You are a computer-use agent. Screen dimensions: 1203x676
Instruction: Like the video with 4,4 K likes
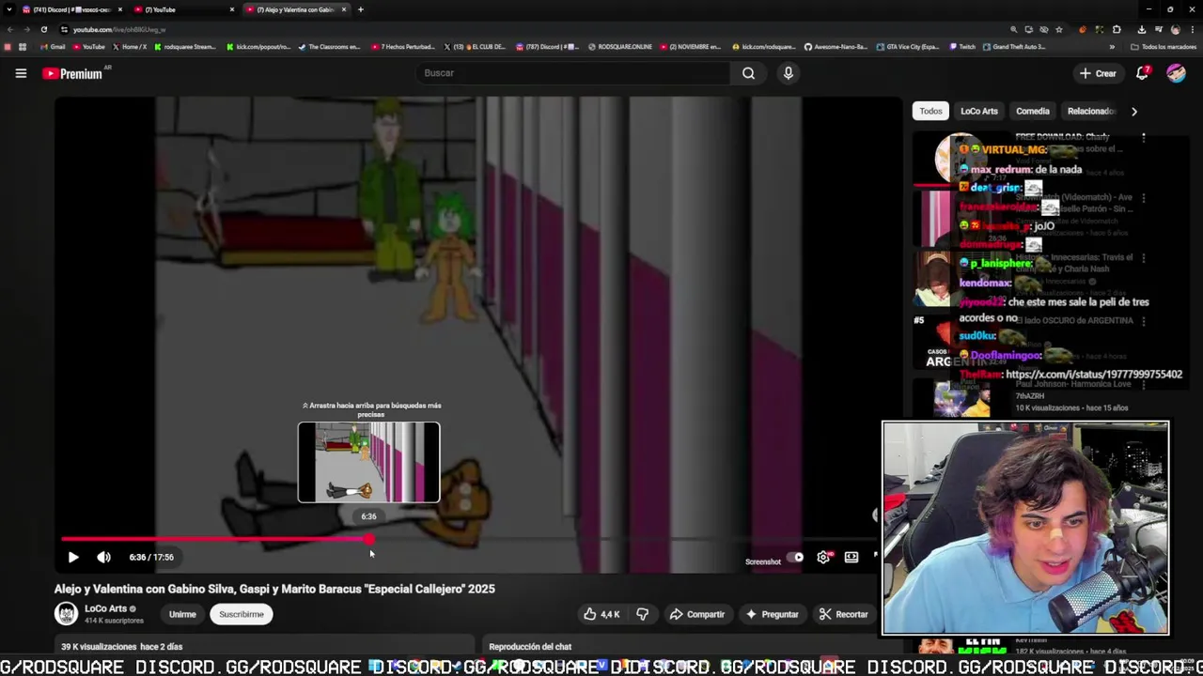(x=601, y=614)
